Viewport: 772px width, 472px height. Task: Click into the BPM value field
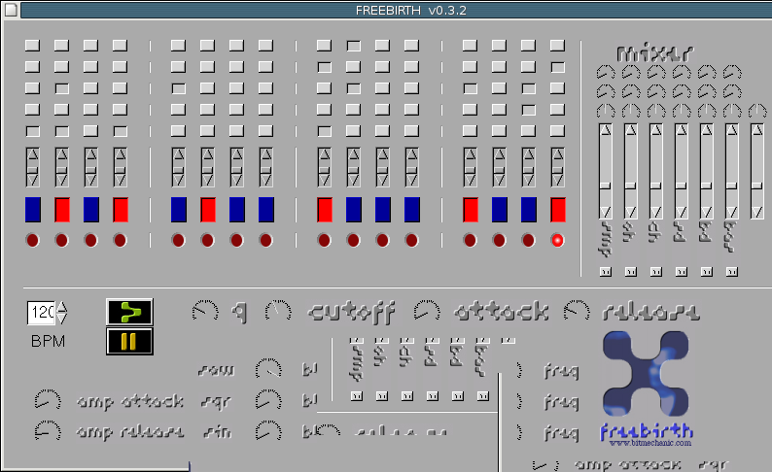click(x=41, y=313)
